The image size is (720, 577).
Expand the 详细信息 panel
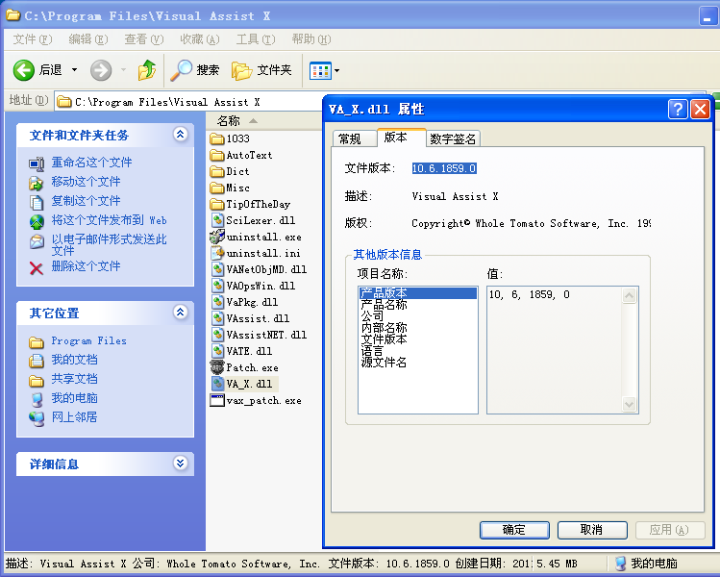tap(180, 464)
